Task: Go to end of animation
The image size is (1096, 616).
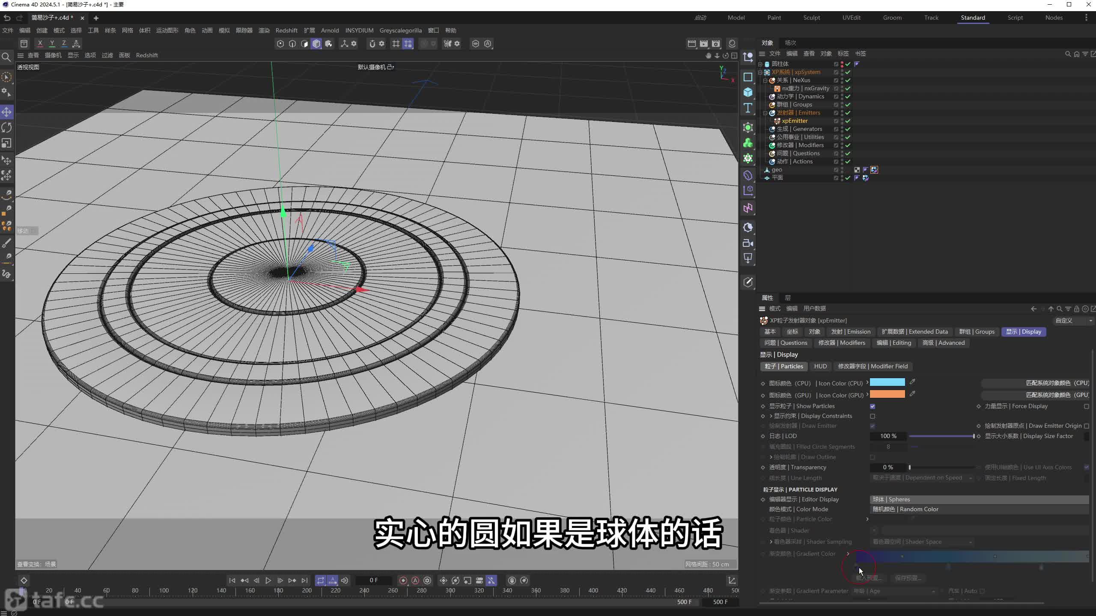Action: [x=304, y=580]
